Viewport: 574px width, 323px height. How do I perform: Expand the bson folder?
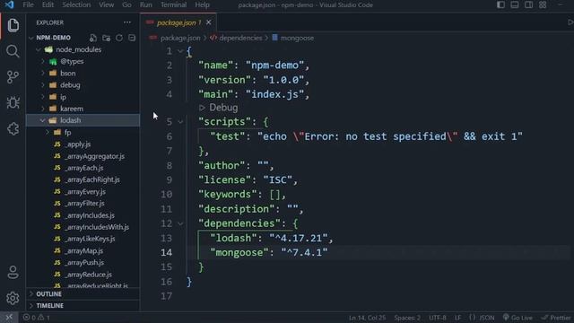coord(43,74)
